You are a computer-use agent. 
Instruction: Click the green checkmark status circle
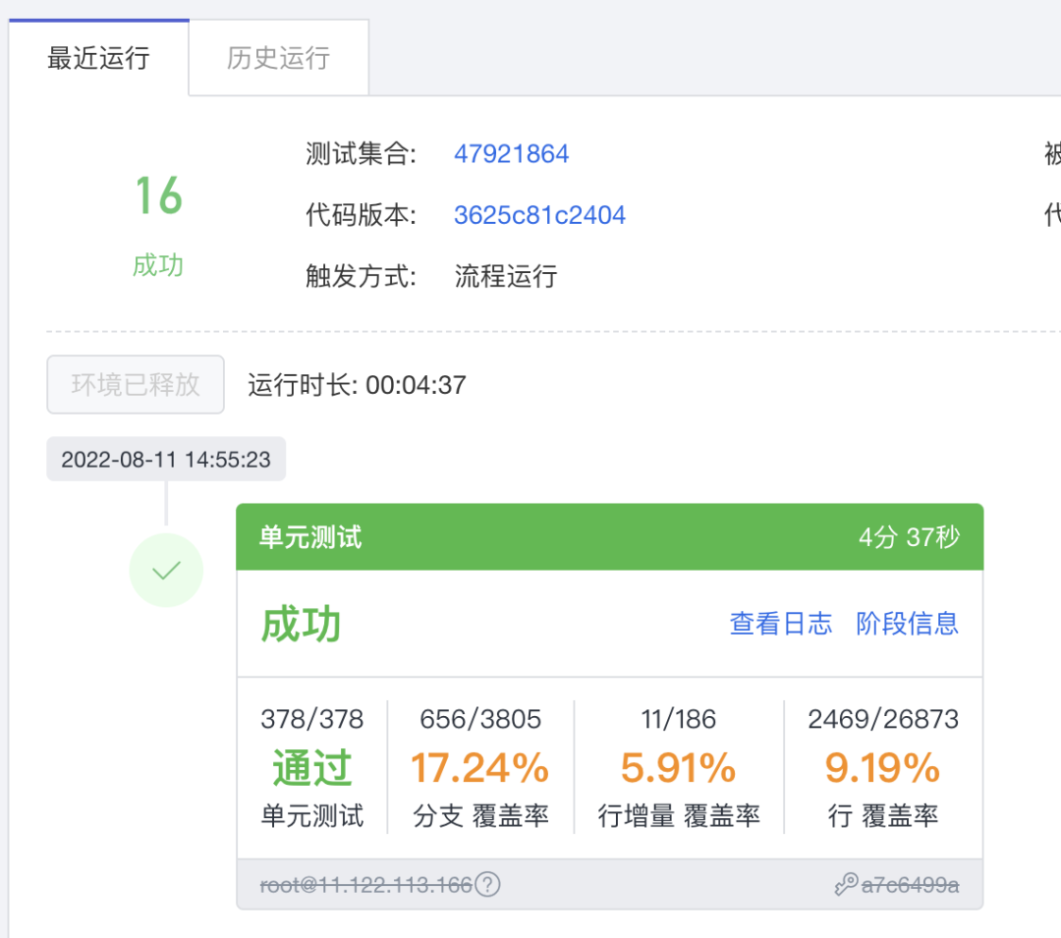(x=166, y=570)
